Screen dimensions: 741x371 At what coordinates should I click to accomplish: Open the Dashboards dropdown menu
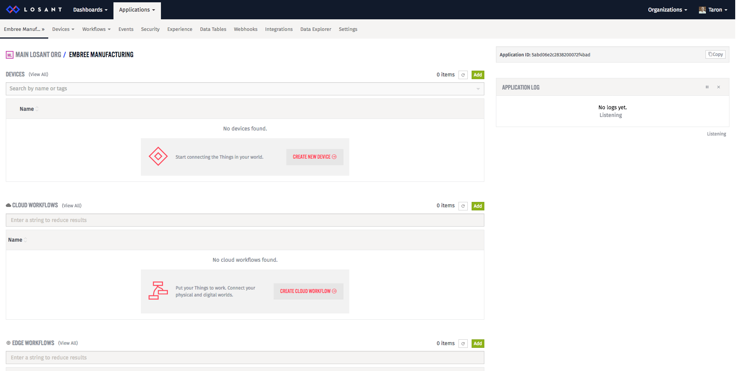pos(90,10)
